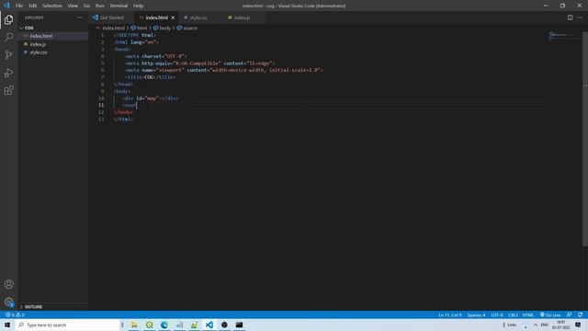The width and height of the screenshot is (588, 331).
Task: Click the Windows taskbar search box
Action: (x=67, y=325)
